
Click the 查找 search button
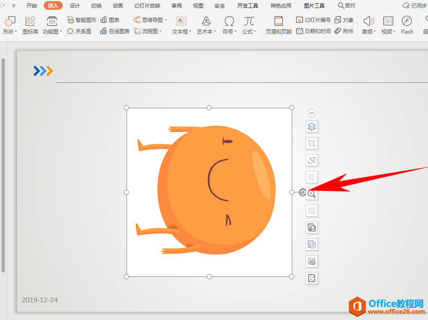[x=346, y=6]
